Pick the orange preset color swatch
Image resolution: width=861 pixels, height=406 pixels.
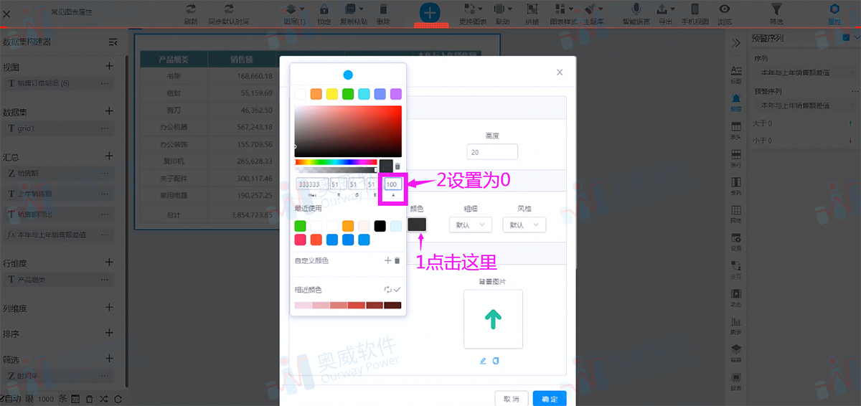pos(316,94)
